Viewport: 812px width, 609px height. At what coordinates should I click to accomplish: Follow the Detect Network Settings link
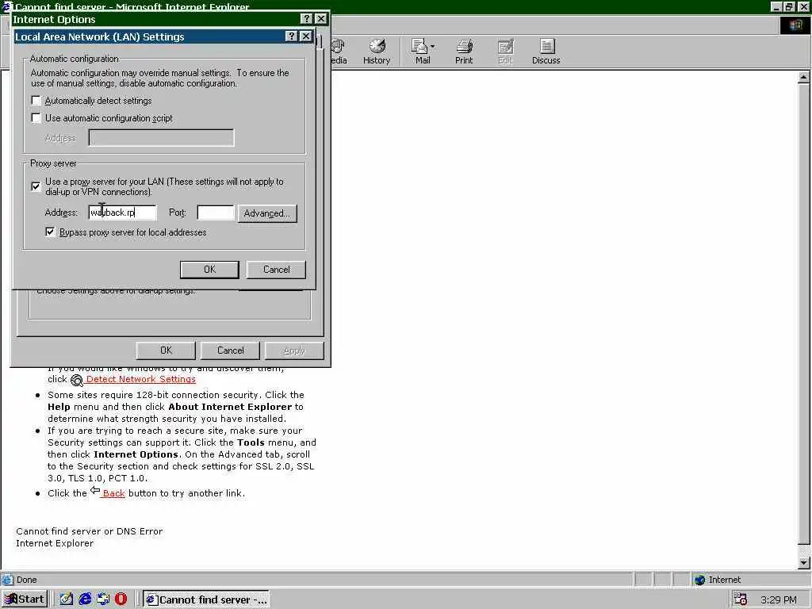141,379
